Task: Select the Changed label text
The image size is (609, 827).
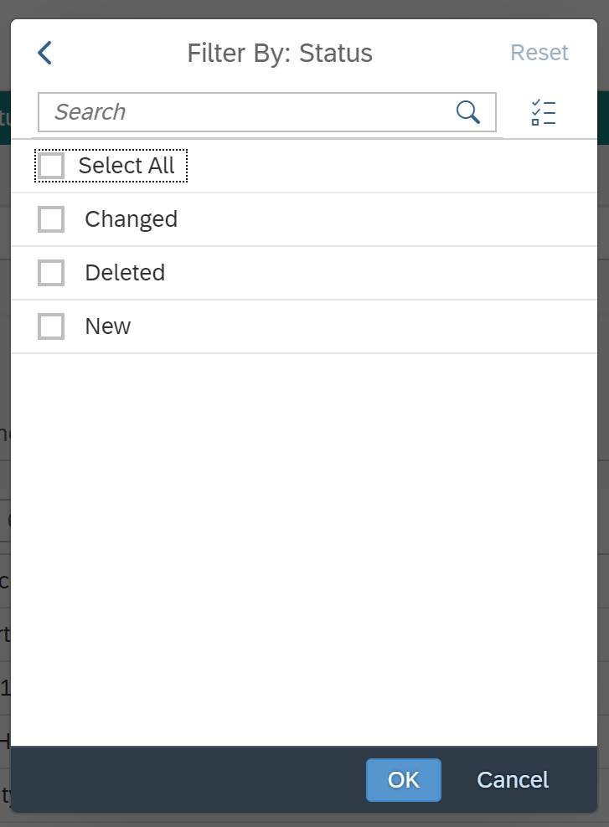Action: tap(132, 219)
